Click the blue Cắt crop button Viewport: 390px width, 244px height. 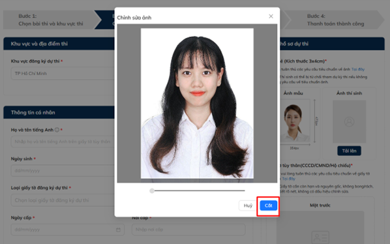tap(269, 206)
